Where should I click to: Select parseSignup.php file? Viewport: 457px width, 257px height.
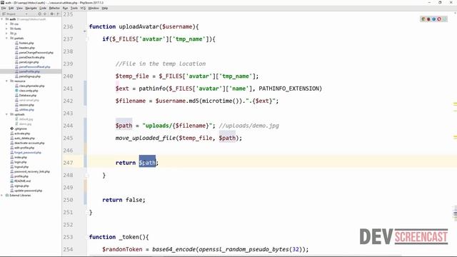pos(28,76)
